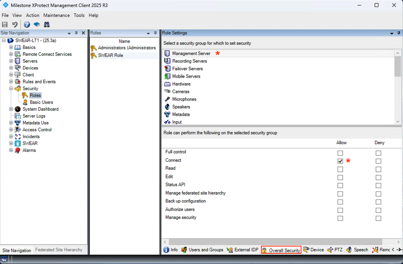Tick the Allow checkbox for Full control
This screenshot has width=403, height=264.
coord(340,153)
